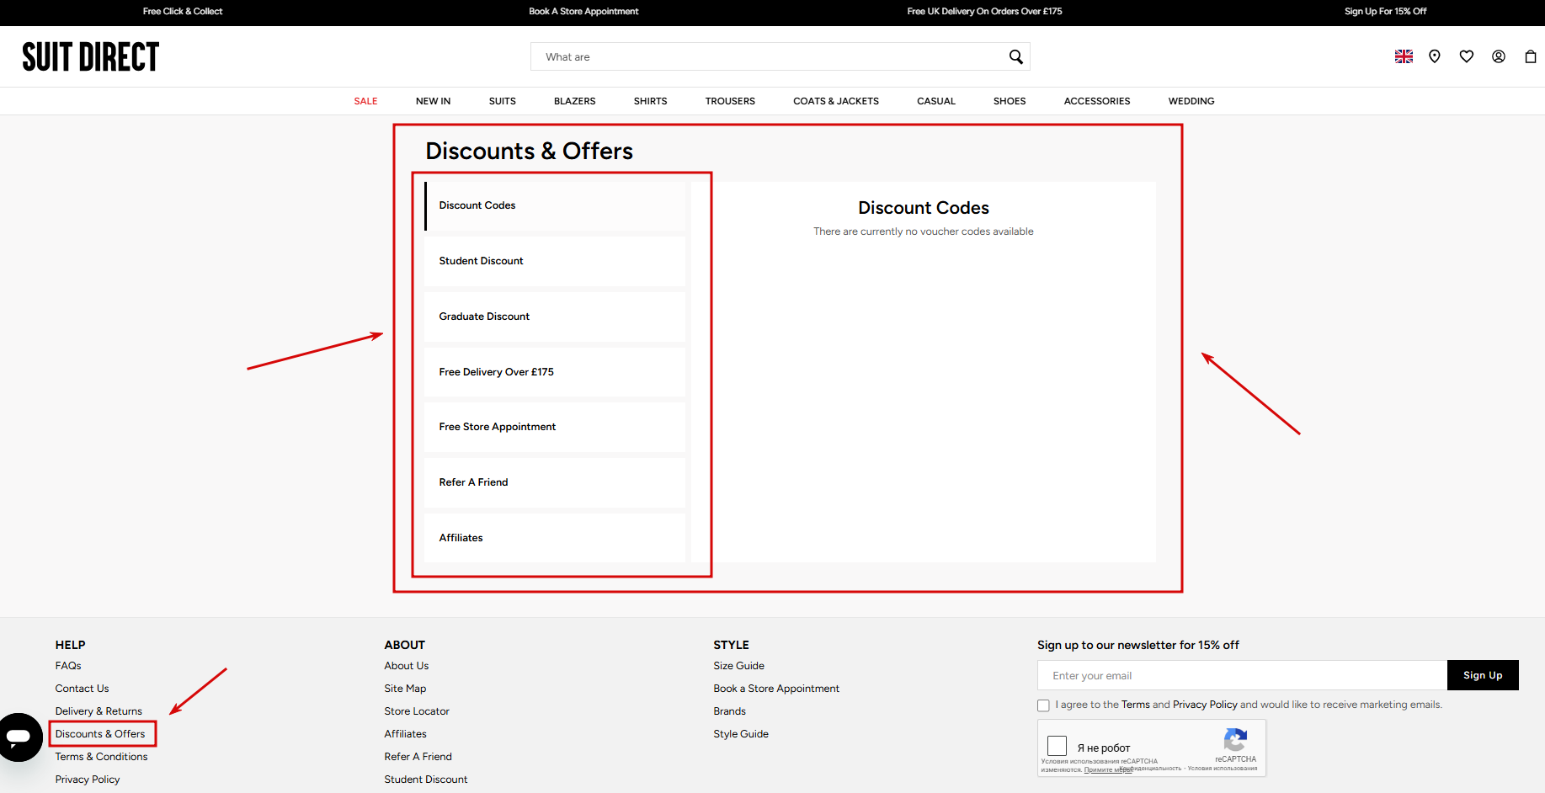
Task: Check the reCAPTCHA 'Я не робот' box
Action: click(1057, 746)
